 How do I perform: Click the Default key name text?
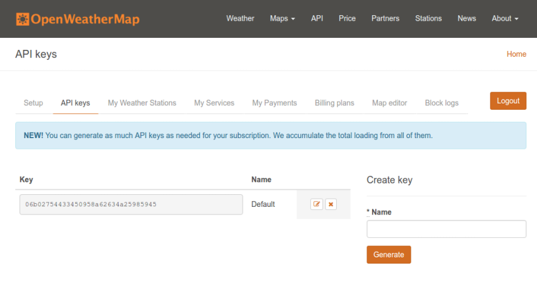263,204
